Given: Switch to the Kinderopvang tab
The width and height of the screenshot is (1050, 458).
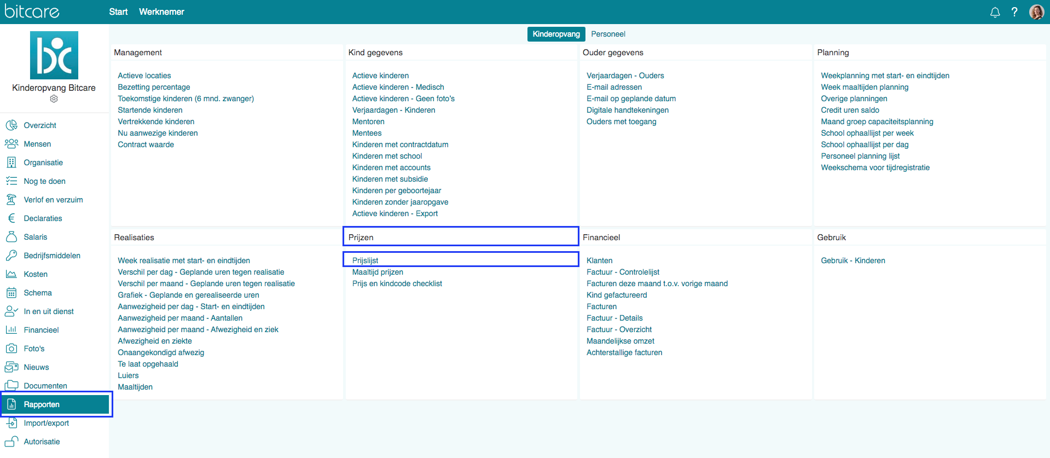Looking at the screenshot, I should pyautogui.click(x=556, y=34).
